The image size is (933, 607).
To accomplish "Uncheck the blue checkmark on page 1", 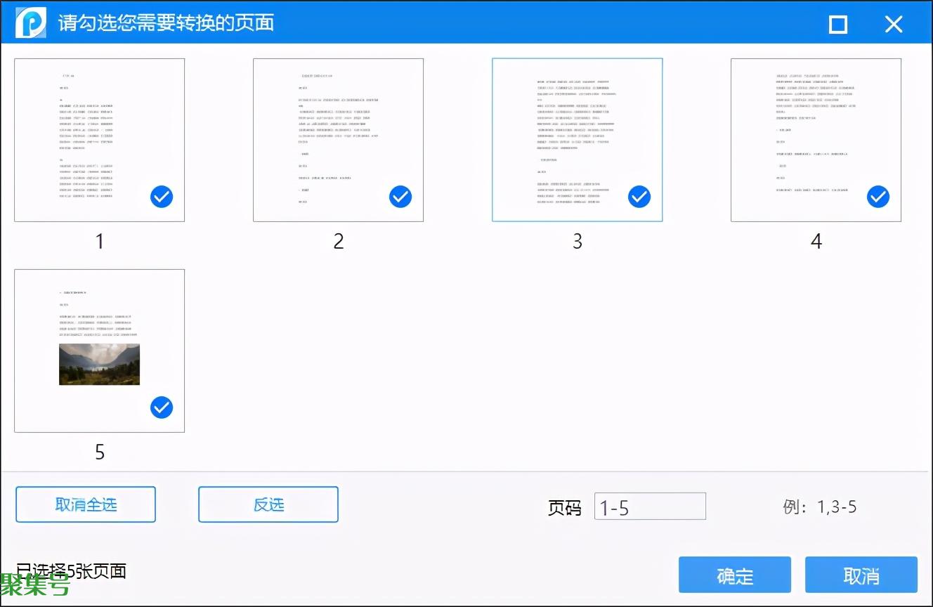I will (162, 197).
